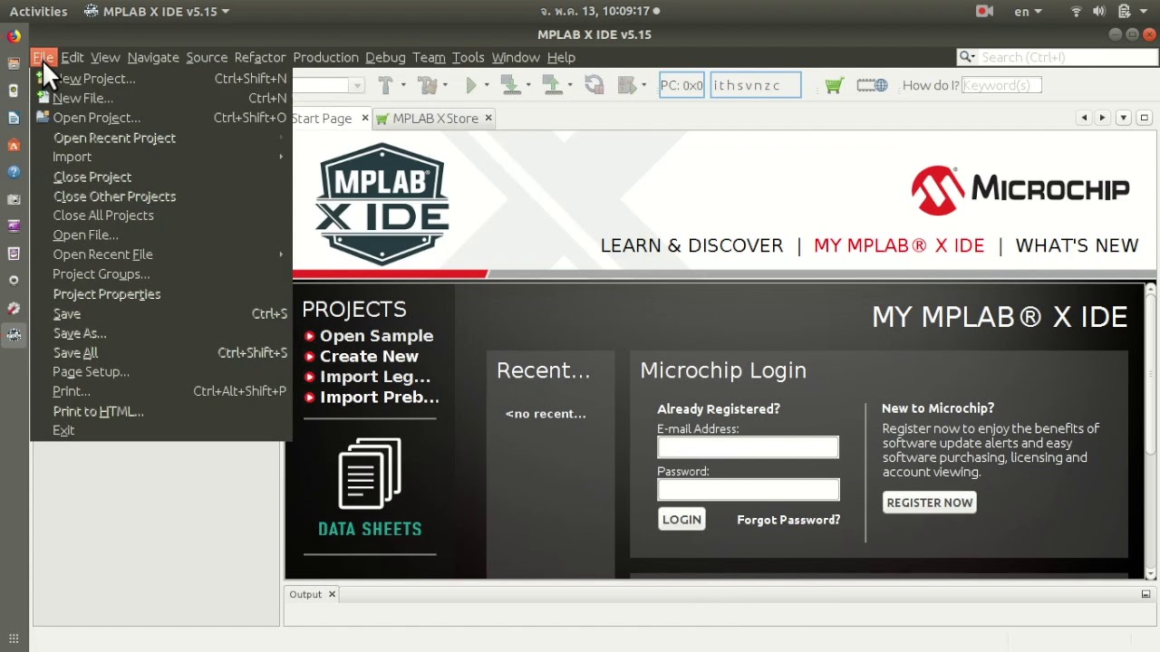The height and width of the screenshot is (652, 1160).
Task: Click the Open Sample link
Action: click(x=376, y=335)
